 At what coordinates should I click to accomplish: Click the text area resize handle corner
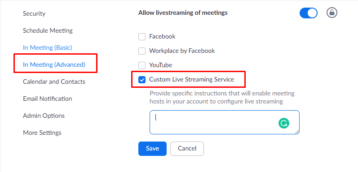tap(296, 132)
